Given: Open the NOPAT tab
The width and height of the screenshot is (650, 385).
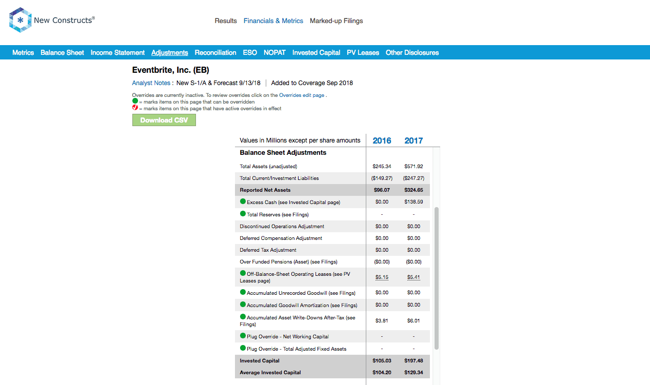Looking at the screenshot, I should click(x=275, y=52).
